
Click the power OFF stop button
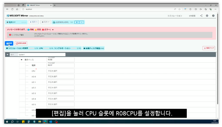click(x=46, y=22)
